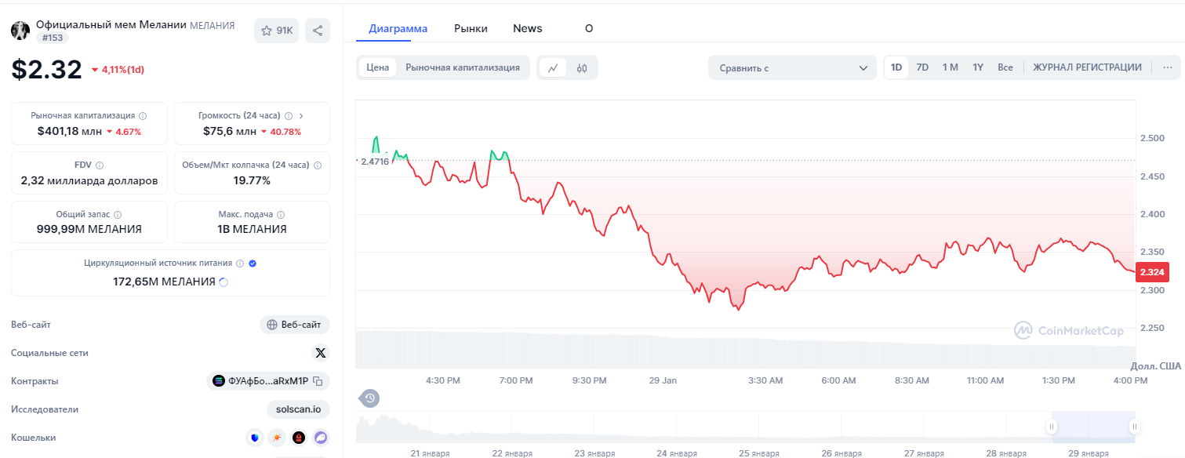Select the 7D time range
This screenshot has width=1185, height=458.
922,67
